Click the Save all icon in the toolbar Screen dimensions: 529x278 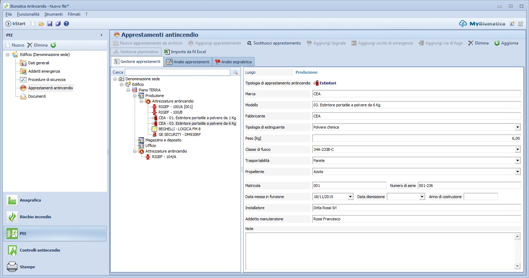(58, 24)
